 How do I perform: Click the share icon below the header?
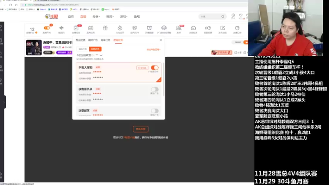tap(236, 53)
